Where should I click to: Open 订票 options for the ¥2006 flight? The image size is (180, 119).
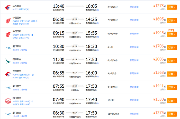[x=172, y=61]
